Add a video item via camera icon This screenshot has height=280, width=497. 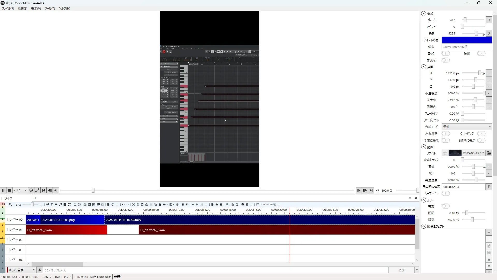(x=56, y=205)
